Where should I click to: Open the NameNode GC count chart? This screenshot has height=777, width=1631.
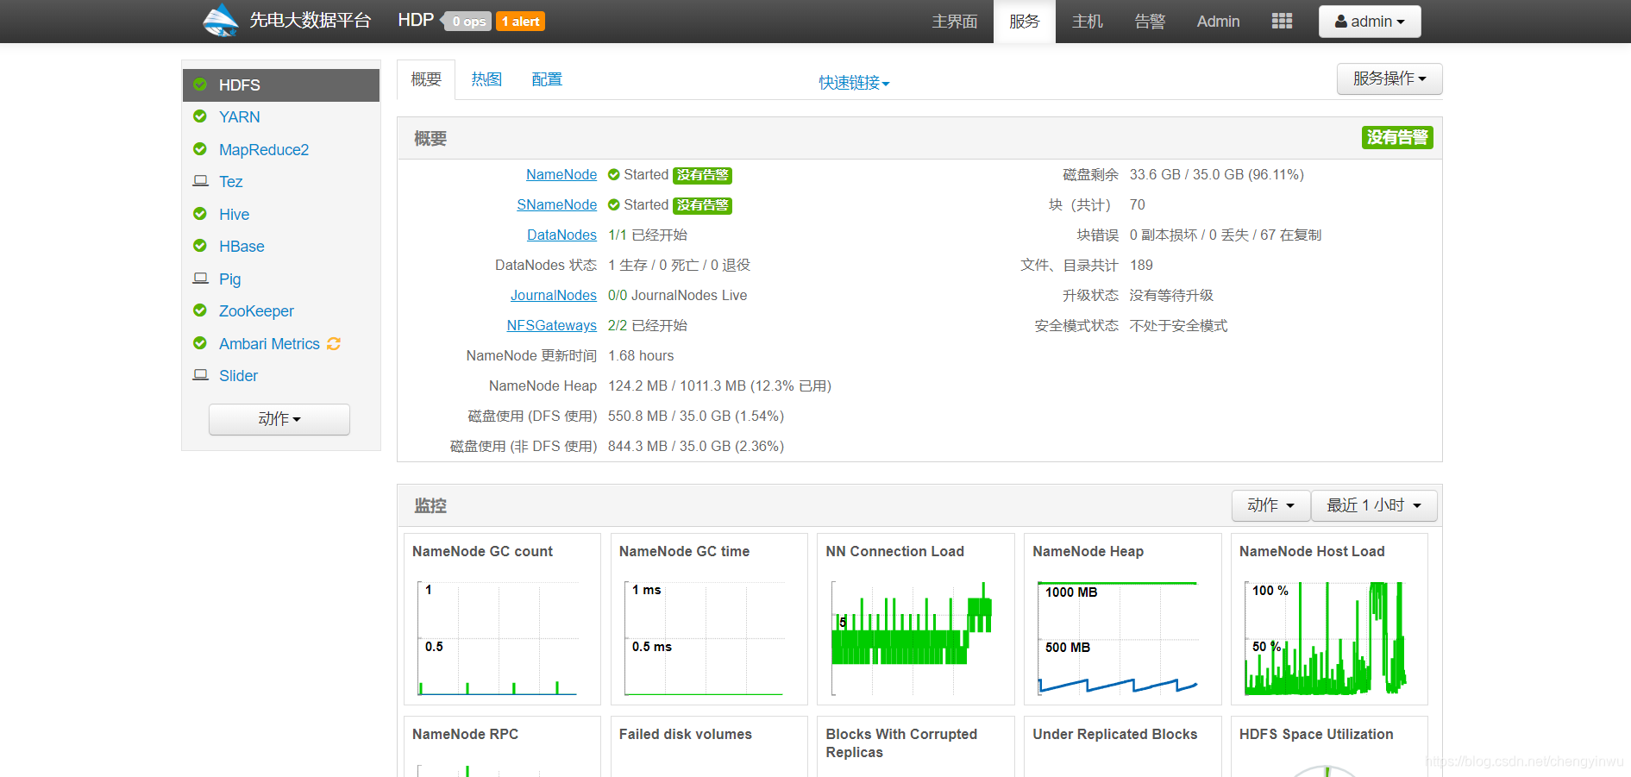click(x=502, y=619)
